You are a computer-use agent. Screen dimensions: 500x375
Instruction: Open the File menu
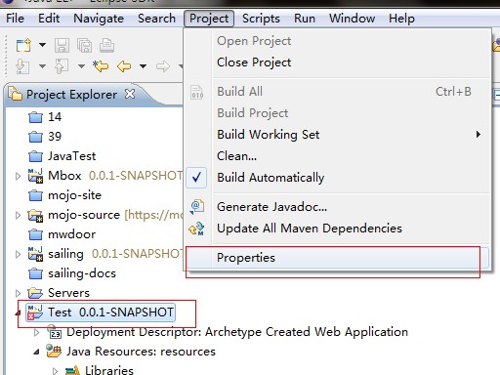coord(15,19)
